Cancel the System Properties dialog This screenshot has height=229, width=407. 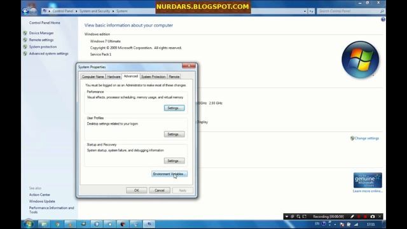click(x=160, y=190)
